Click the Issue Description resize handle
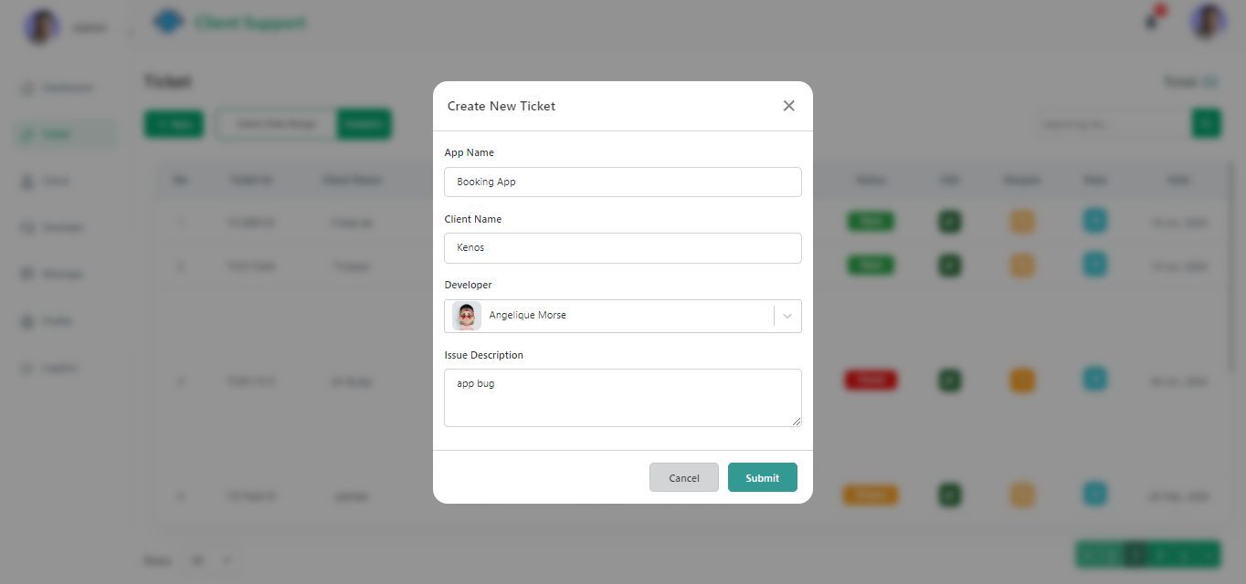This screenshot has height=584, width=1246. point(796,421)
